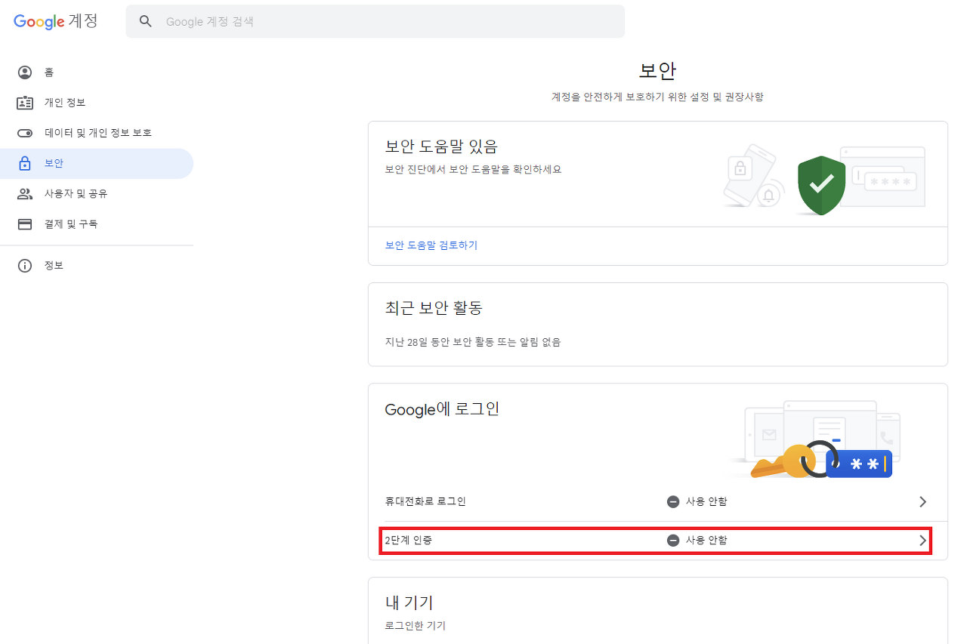Open 사용자 및 공유 menu item
Image resolution: width=967 pixels, height=644 pixels.
[x=97, y=194]
